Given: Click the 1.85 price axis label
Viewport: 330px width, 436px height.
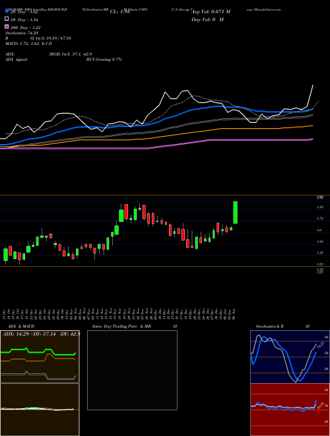Looking at the screenshot, I should [320, 207].
